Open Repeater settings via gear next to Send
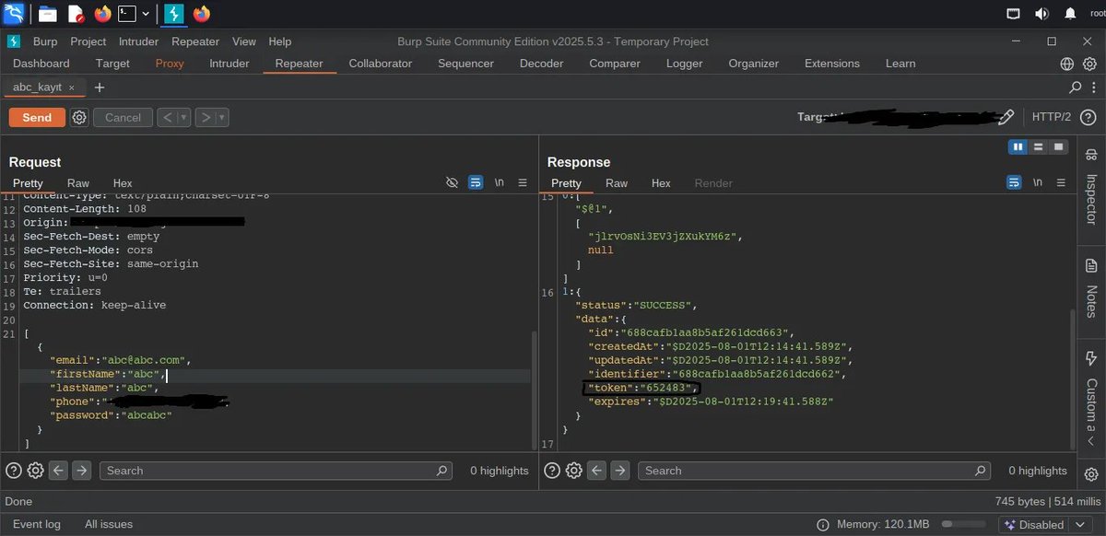This screenshot has height=536, width=1106. coord(79,117)
